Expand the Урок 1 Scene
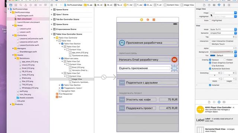 click(52, 14)
